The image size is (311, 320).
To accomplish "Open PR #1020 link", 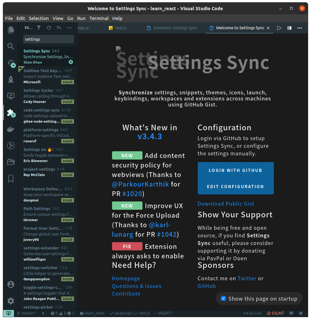I will pyautogui.click(x=132, y=194).
